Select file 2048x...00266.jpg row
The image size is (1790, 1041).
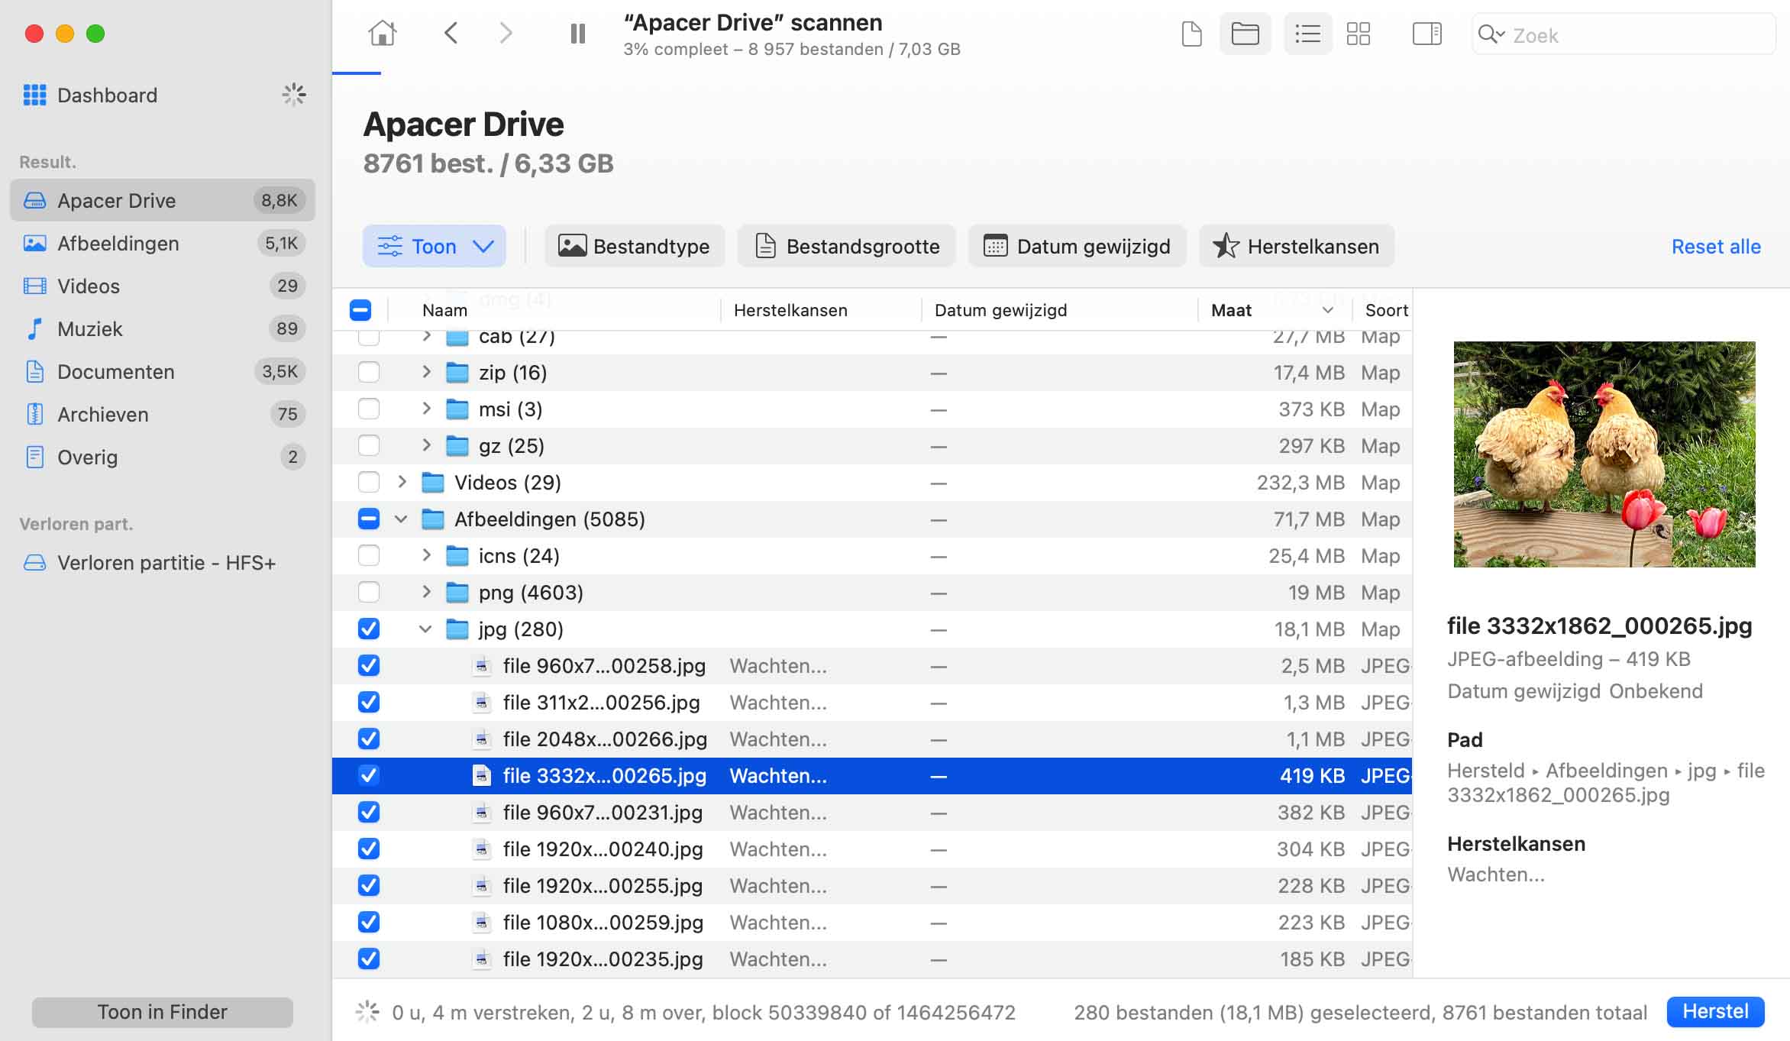click(872, 739)
